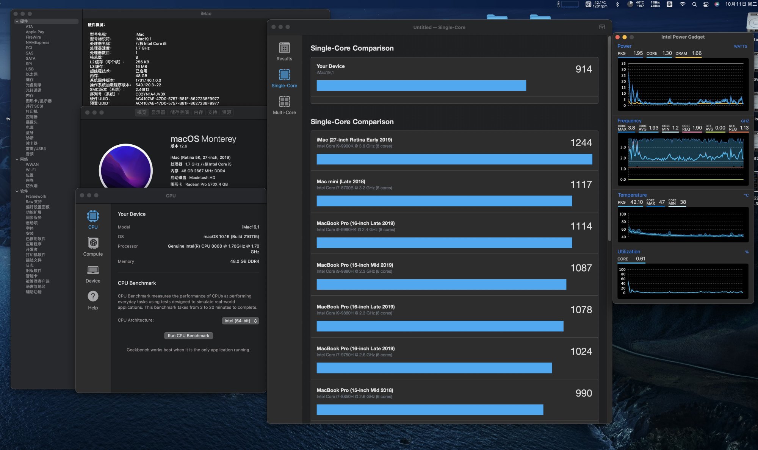
Task: Collapse the 网络 network tree section
Action: point(17,159)
